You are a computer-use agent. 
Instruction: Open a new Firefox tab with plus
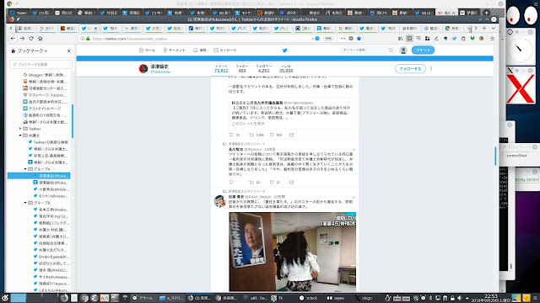(484, 28)
